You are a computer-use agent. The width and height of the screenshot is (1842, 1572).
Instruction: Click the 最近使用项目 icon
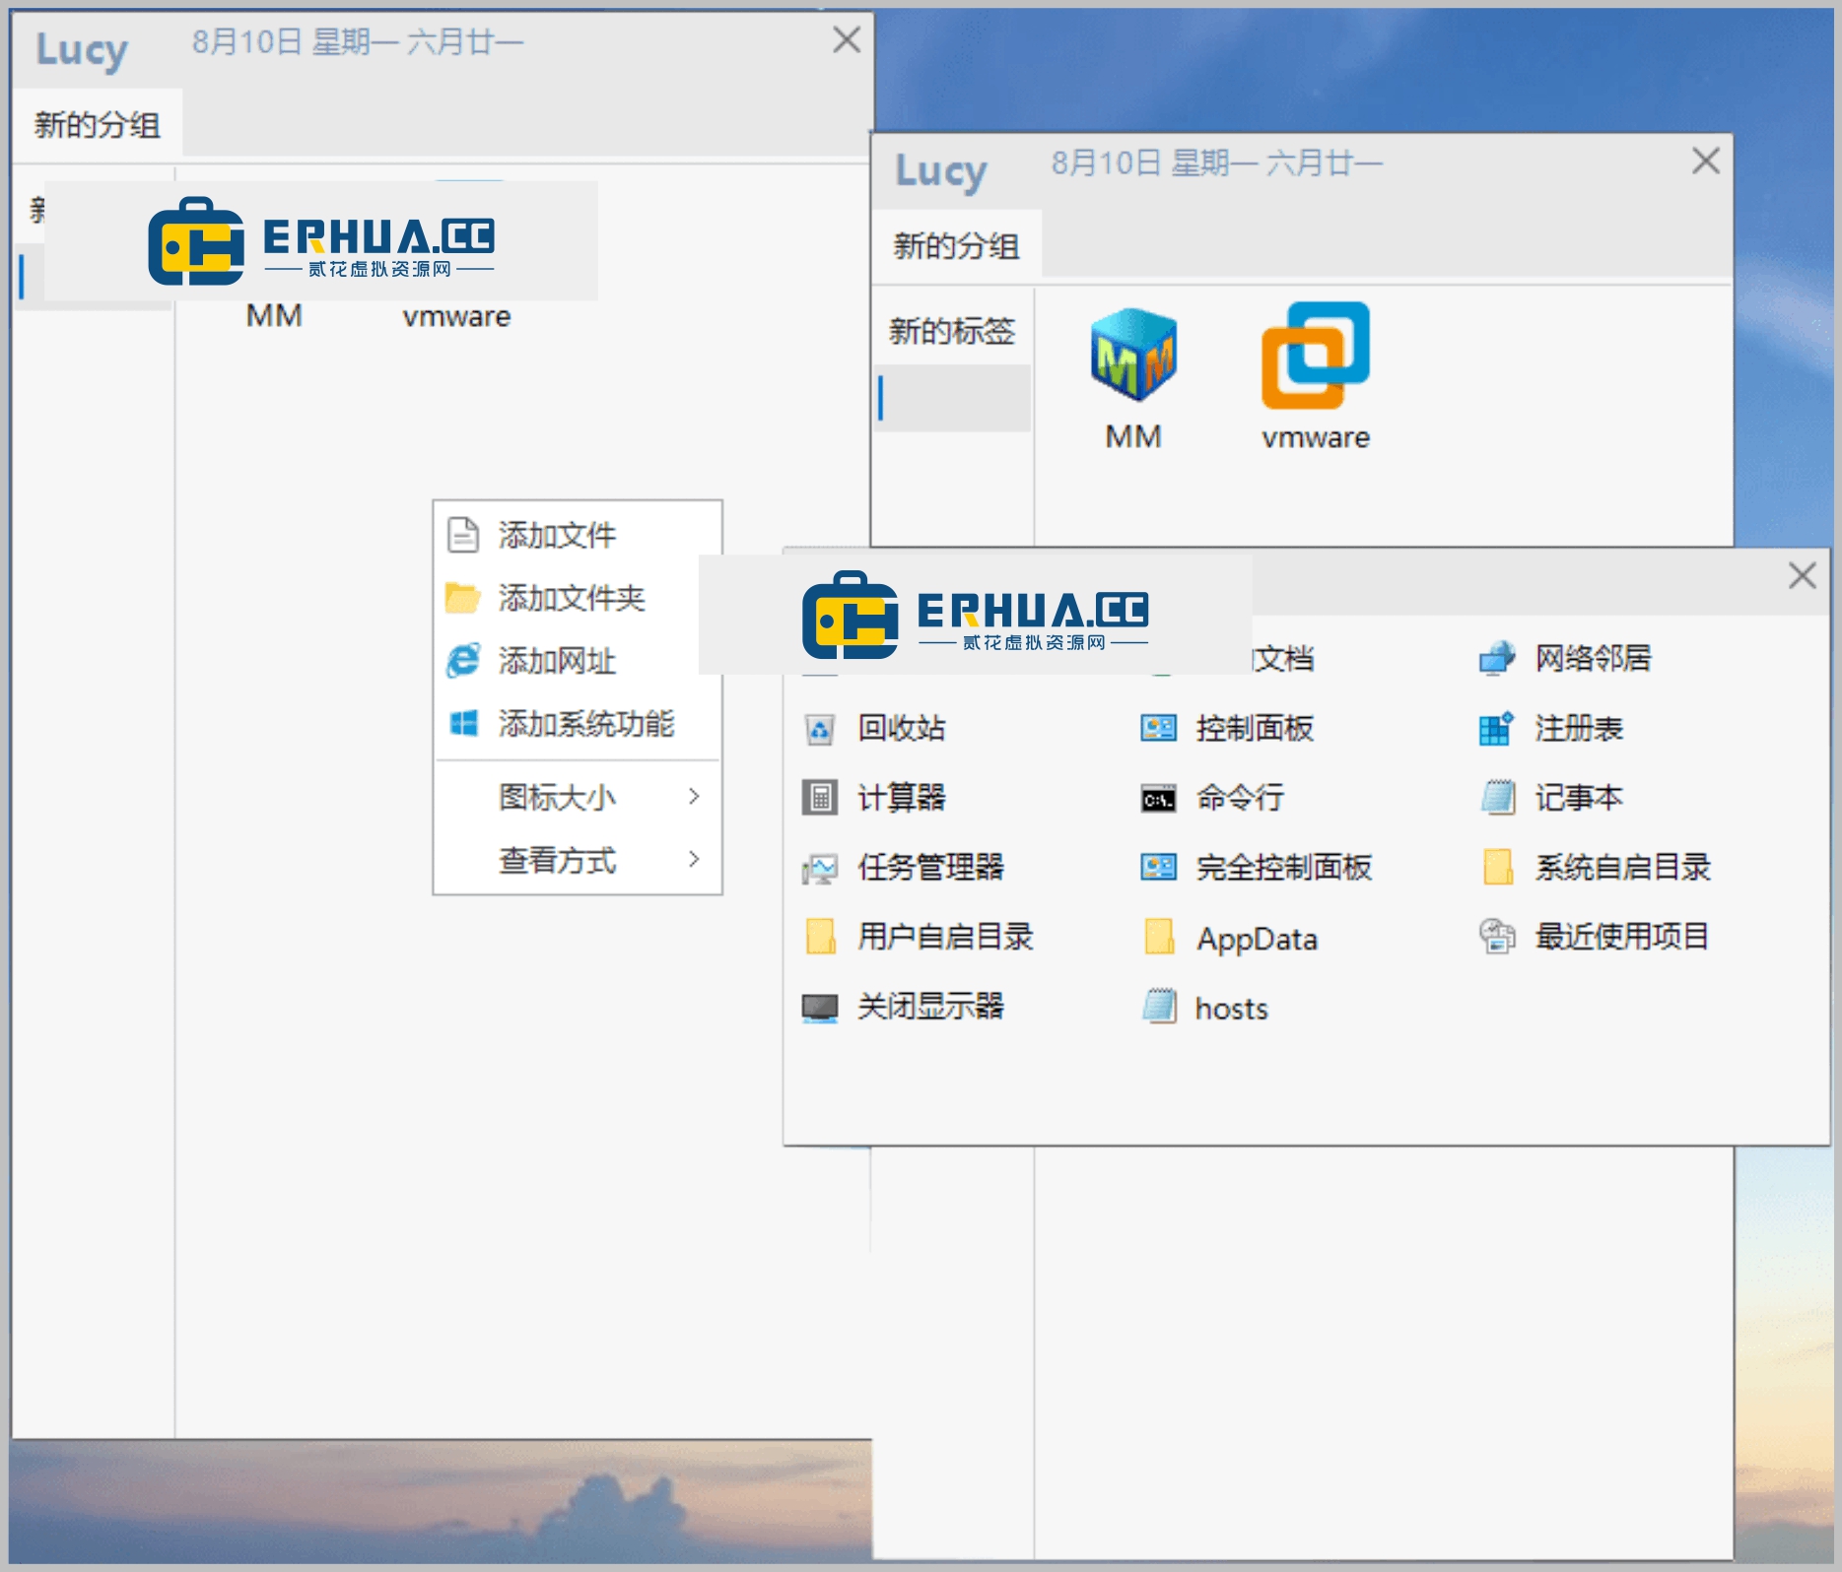click(1497, 937)
